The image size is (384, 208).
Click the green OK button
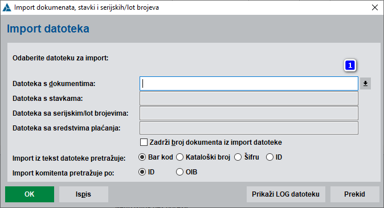click(x=30, y=194)
